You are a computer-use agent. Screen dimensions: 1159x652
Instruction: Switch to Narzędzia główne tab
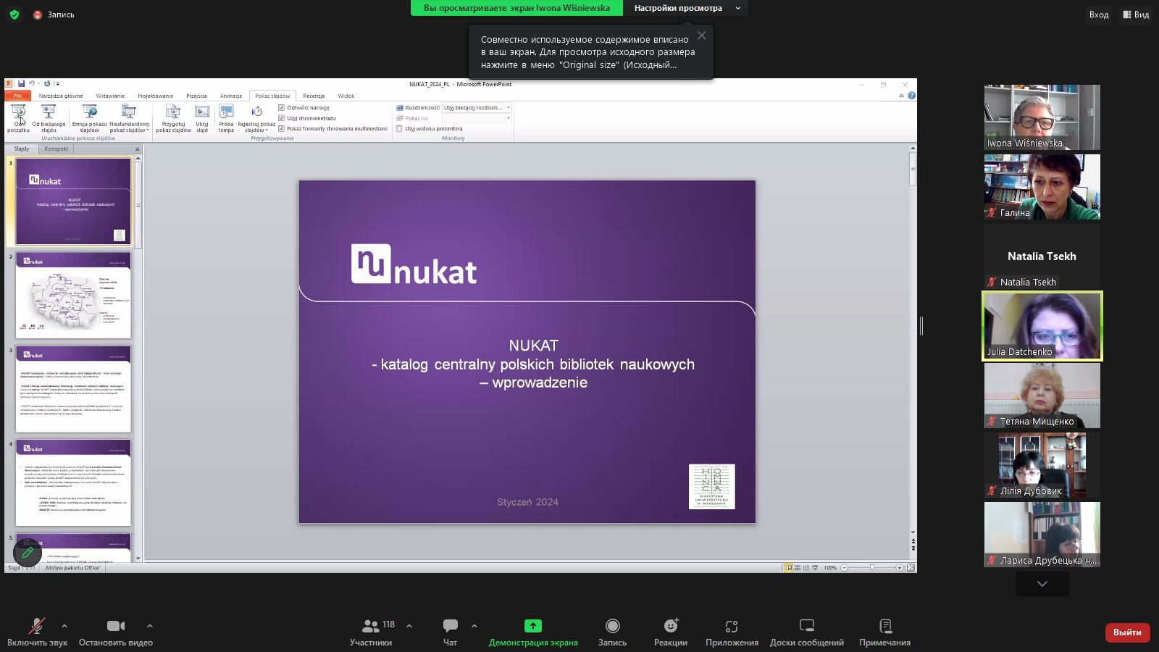click(x=61, y=96)
